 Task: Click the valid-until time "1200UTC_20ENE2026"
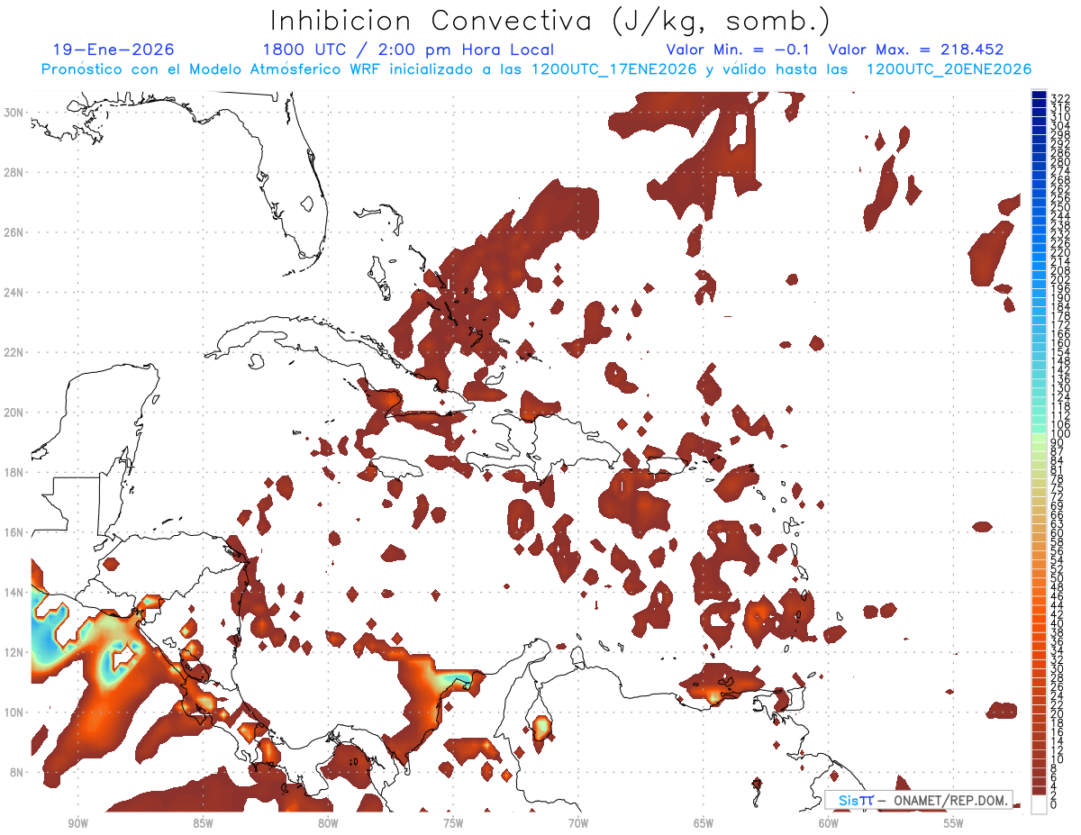pyautogui.click(x=949, y=69)
